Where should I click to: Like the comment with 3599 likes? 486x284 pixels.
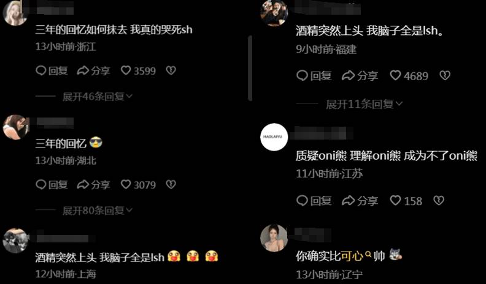point(138,71)
